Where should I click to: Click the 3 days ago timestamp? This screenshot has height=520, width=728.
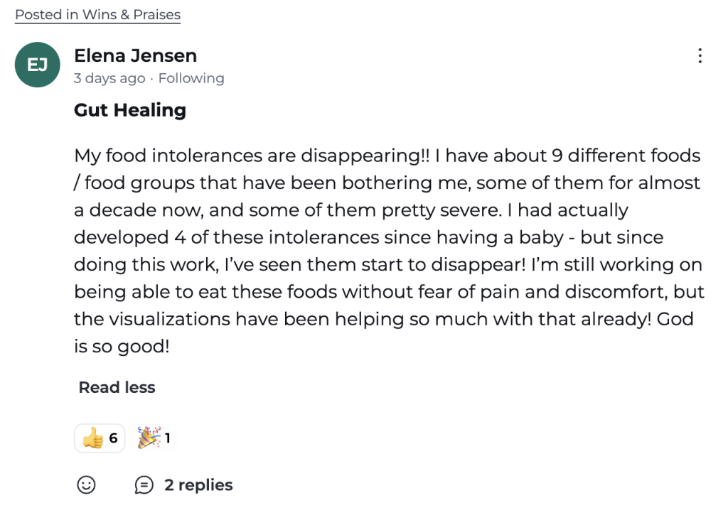point(109,78)
